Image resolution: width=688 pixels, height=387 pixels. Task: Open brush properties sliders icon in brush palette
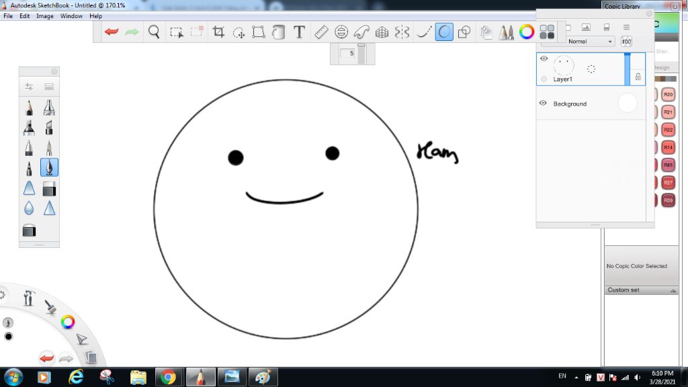29,87
